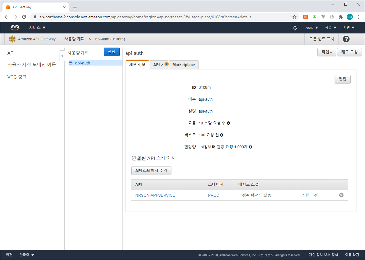
Task: Click 모든 힌트 표시 button
Action: 322,39
